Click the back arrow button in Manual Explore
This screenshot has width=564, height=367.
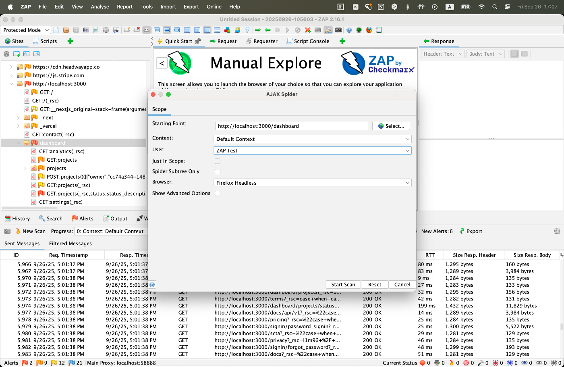pos(162,63)
